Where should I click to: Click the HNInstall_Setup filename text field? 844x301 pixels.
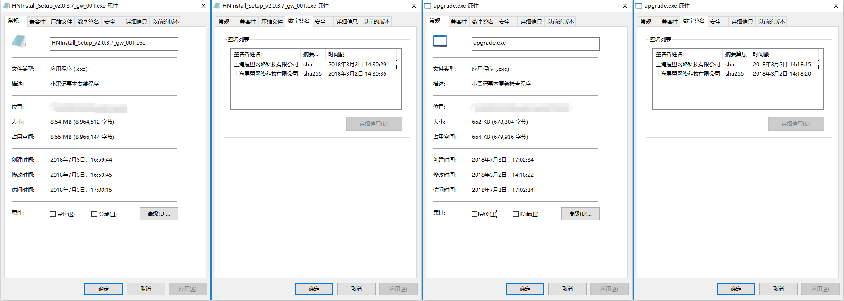(x=114, y=43)
